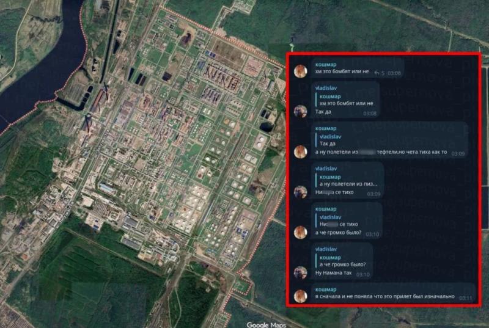The width and height of the screenshot is (489, 328).
Task: Select the text 'тефтели,но чета тиха как то'
Action: pos(411,152)
